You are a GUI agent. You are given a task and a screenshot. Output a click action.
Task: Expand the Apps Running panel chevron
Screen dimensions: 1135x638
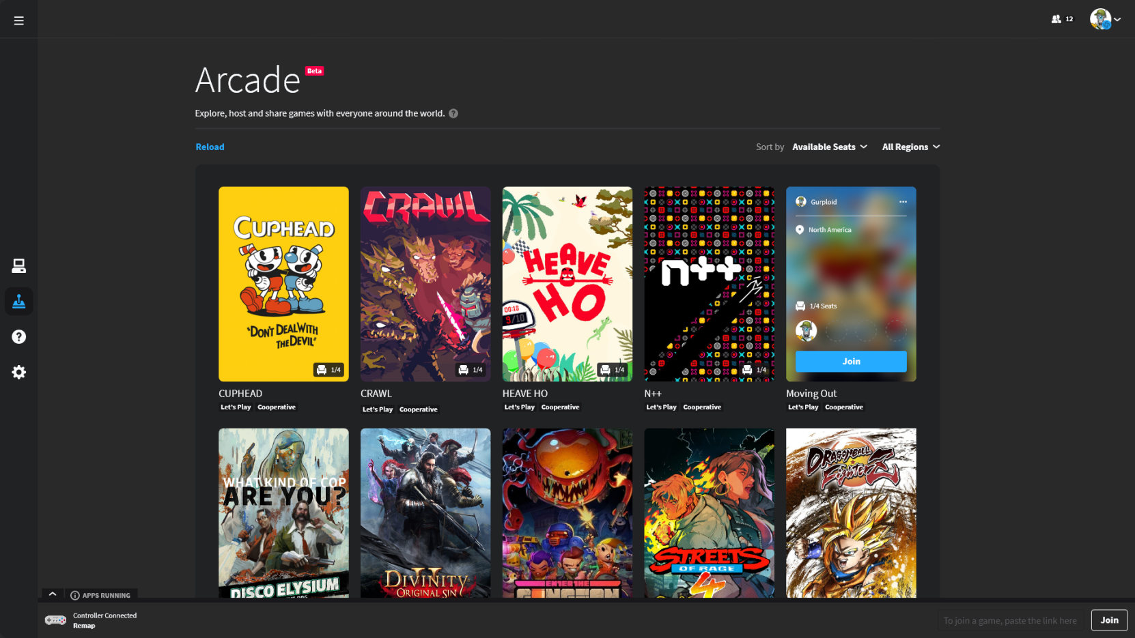pos(53,594)
